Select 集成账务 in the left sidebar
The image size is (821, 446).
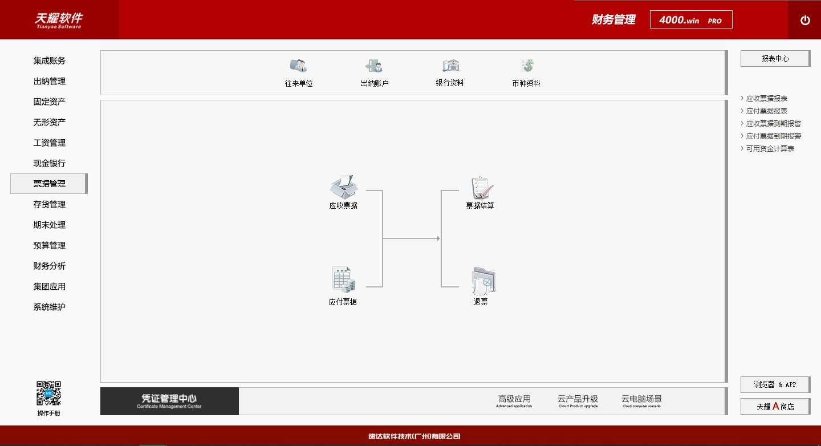pyautogui.click(x=49, y=60)
